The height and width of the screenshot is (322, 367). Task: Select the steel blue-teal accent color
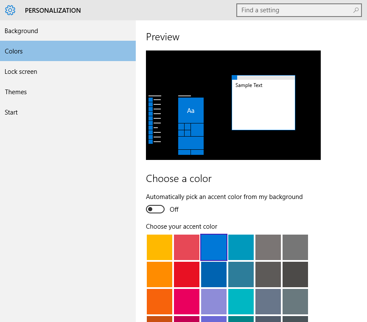tap(241, 274)
